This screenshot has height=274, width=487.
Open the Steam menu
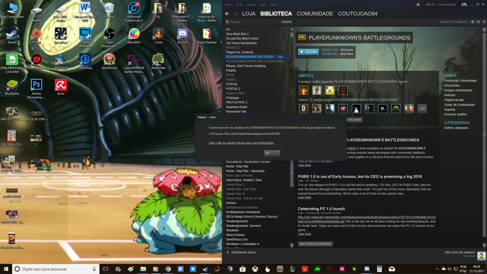coord(229,5)
